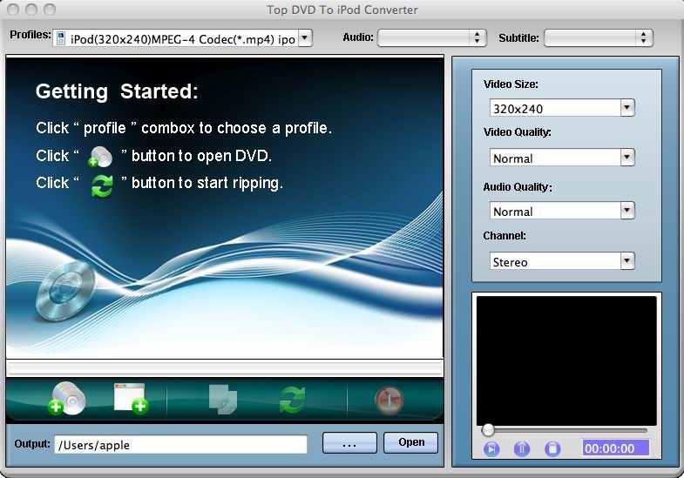Start ripping with green arrows toolbar icon
Image resolution: width=684 pixels, height=478 pixels.
292,400
